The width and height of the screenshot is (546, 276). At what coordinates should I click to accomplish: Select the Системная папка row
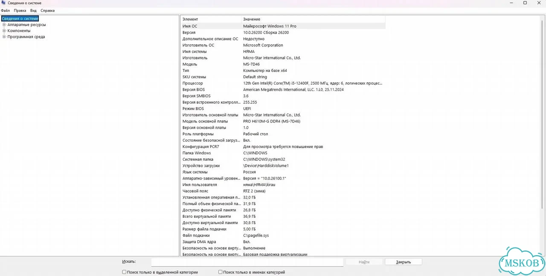[x=283, y=159]
